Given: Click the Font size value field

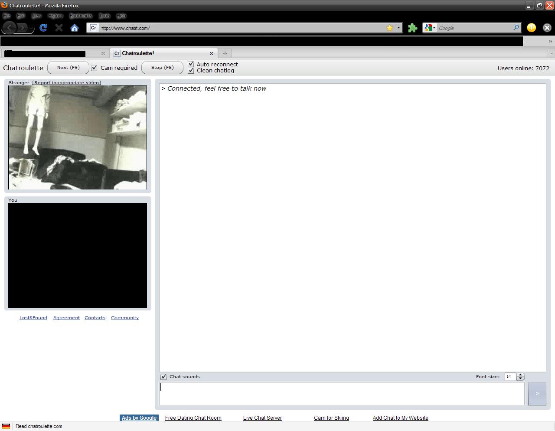Looking at the screenshot, I should tap(510, 377).
